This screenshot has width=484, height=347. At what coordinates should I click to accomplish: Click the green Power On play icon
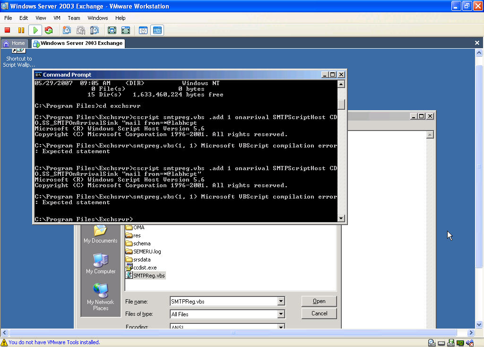(x=35, y=30)
